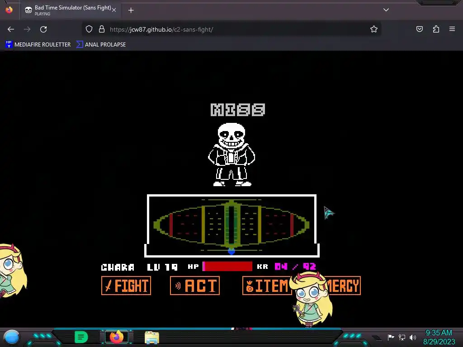Open the Extensions puzzle icon
463x347 pixels.
(x=436, y=29)
